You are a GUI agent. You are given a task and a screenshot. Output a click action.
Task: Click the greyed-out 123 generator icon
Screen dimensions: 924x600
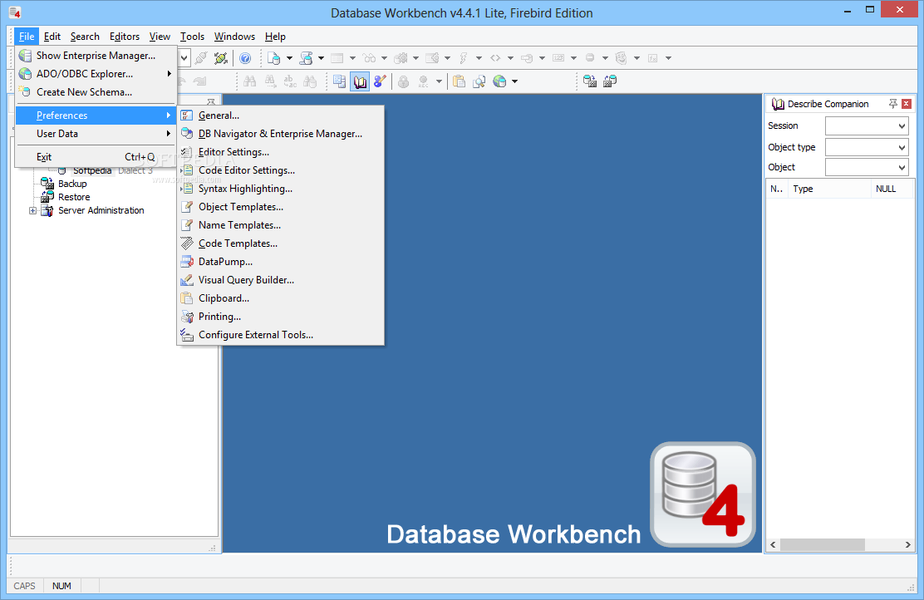[558, 58]
